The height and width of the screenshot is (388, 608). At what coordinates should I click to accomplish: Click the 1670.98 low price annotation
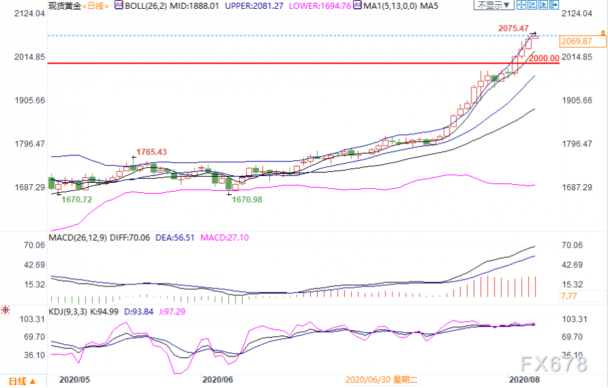[247, 200]
